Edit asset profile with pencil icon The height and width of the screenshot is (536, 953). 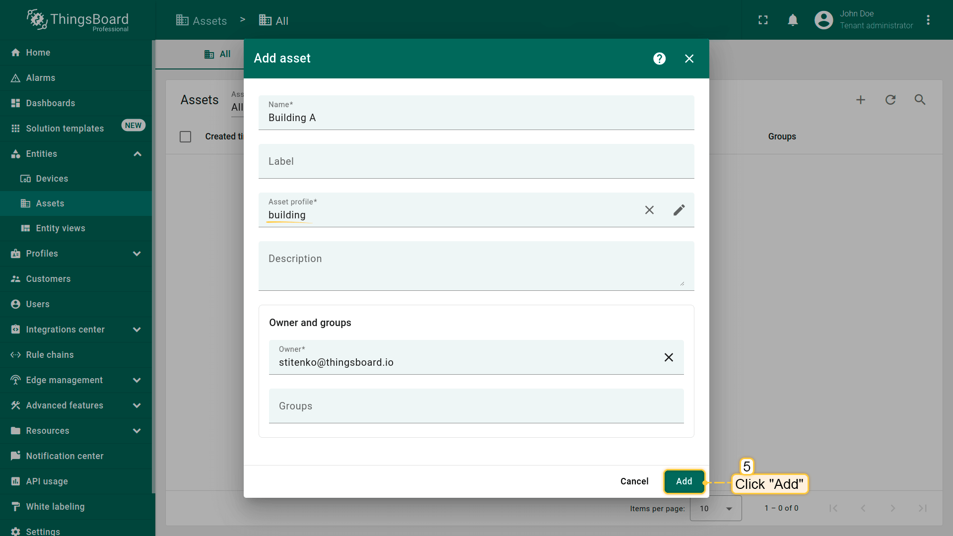tap(679, 210)
